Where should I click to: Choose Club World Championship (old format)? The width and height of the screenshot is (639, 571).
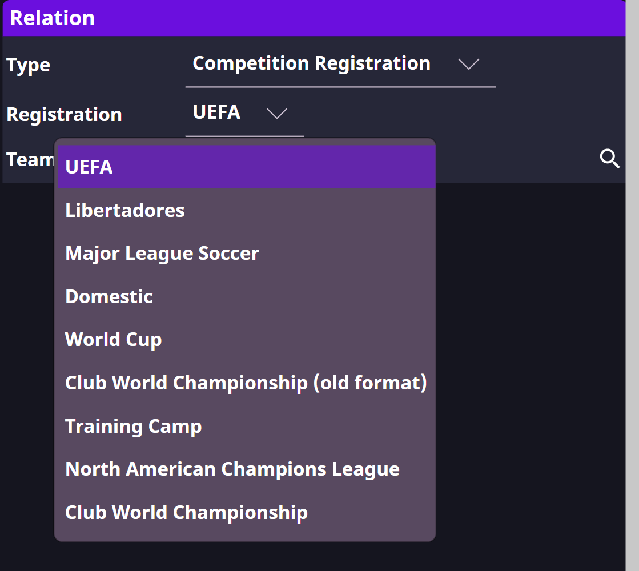tap(246, 383)
